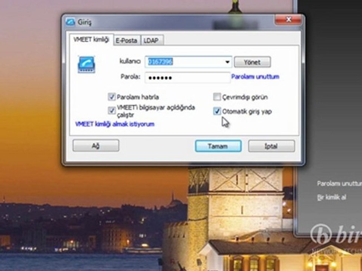Viewport: 362px width, 271px height.
Task: Select the LDAP tab
Action: pyautogui.click(x=151, y=41)
